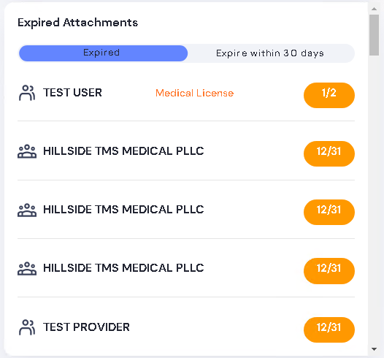This screenshot has height=358, width=384.
Task: Click the 12/31 badge for TEST PROVIDER
Action: [329, 330]
